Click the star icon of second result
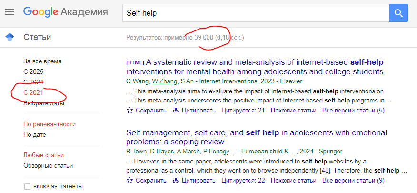 coord(129,181)
